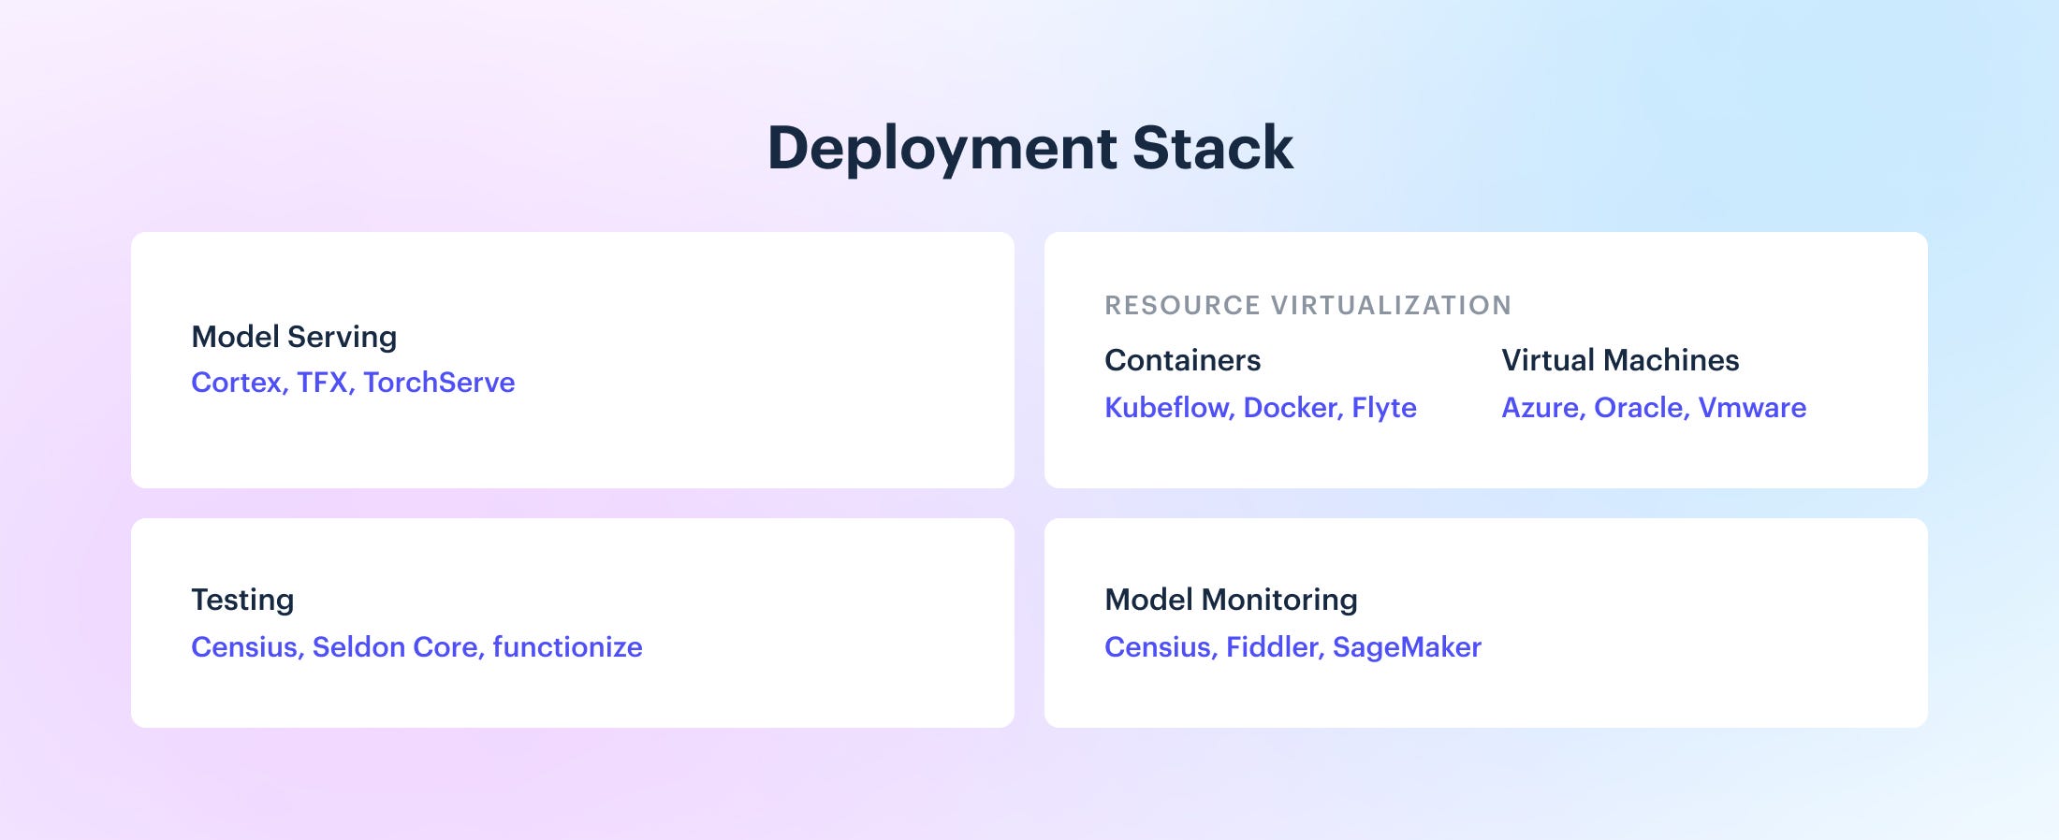Image resolution: width=2059 pixels, height=840 pixels.
Task: Follow the SageMaker link
Action: pyautogui.click(x=1407, y=647)
